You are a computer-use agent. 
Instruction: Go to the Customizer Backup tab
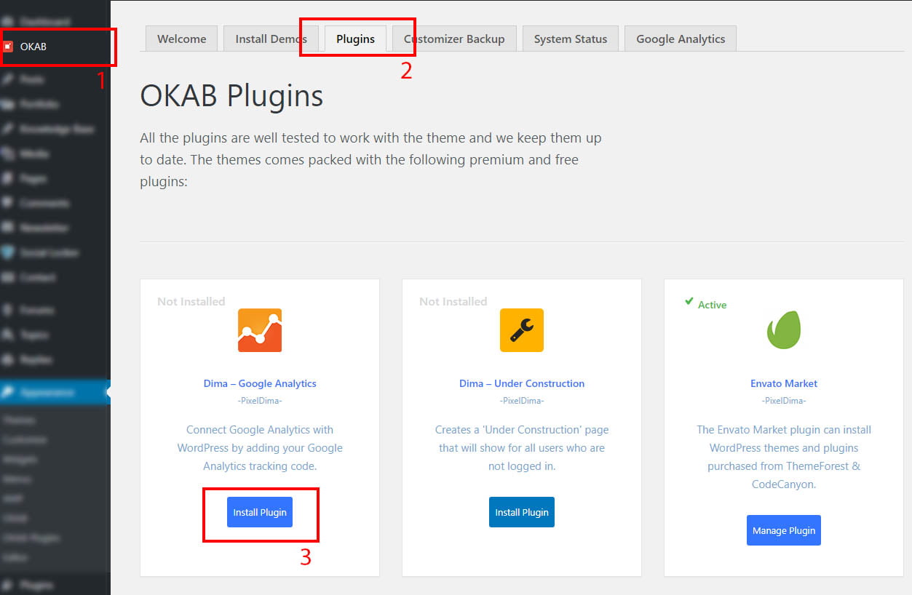pos(454,39)
